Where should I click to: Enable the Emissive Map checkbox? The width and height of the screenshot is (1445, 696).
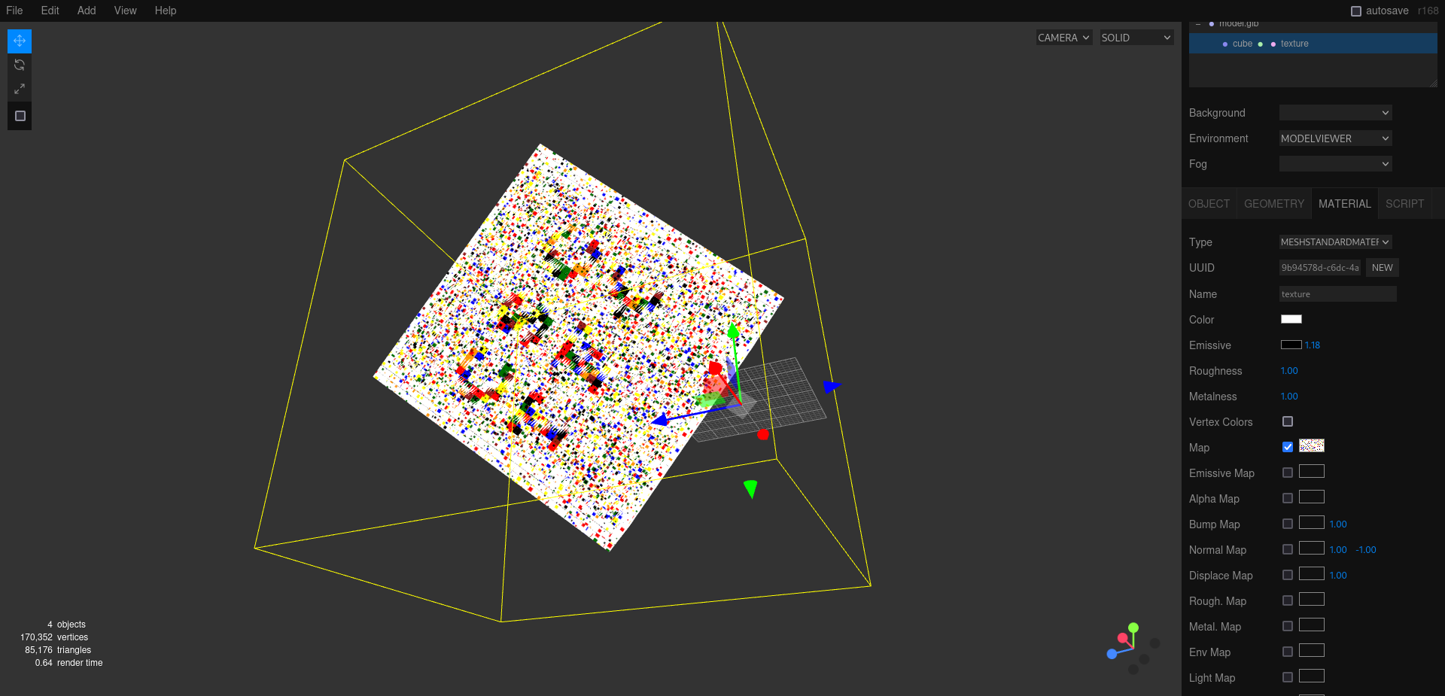click(x=1288, y=473)
